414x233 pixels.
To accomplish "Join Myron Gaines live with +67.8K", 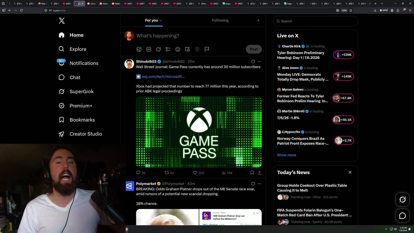I will (x=343, y=98).
